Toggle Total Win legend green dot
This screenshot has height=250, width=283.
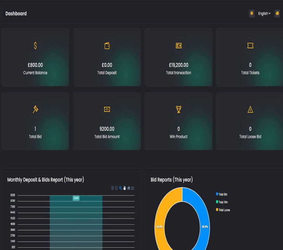pos(217,202)
